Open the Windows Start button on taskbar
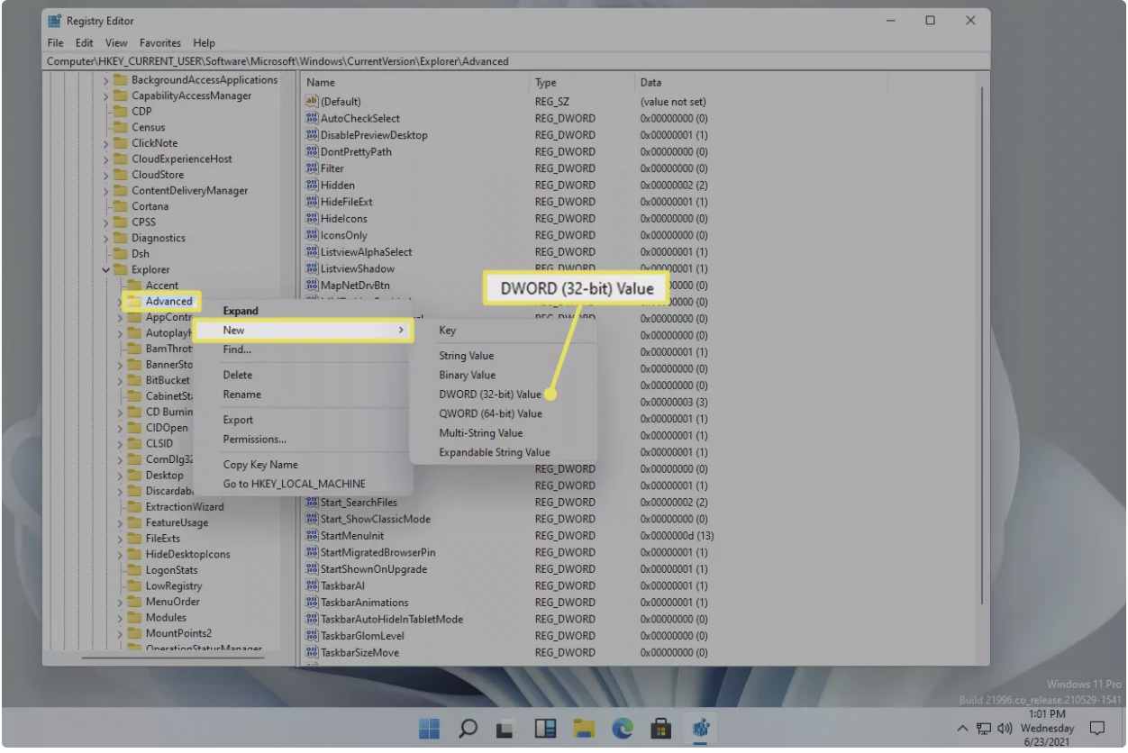The height and width of the screenshot is (753, 1128). (x=430, y=728)
